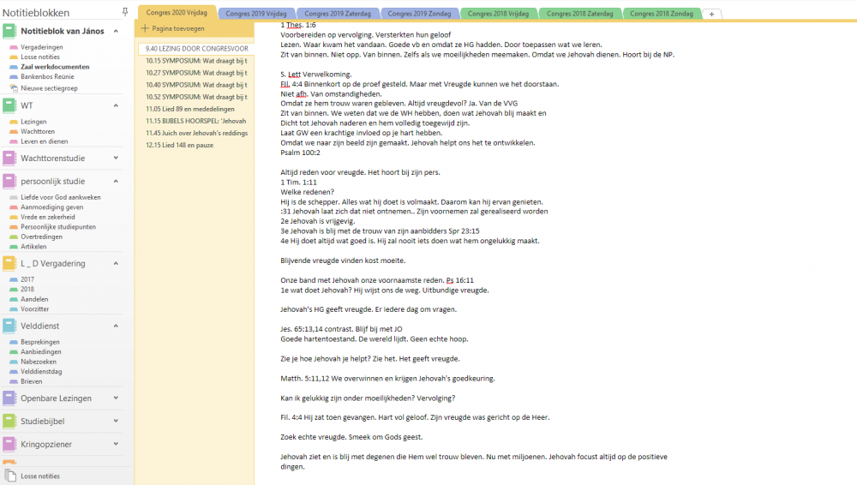Click the purple Wachttorenstudie notebook icon

(x=9, y=158)
